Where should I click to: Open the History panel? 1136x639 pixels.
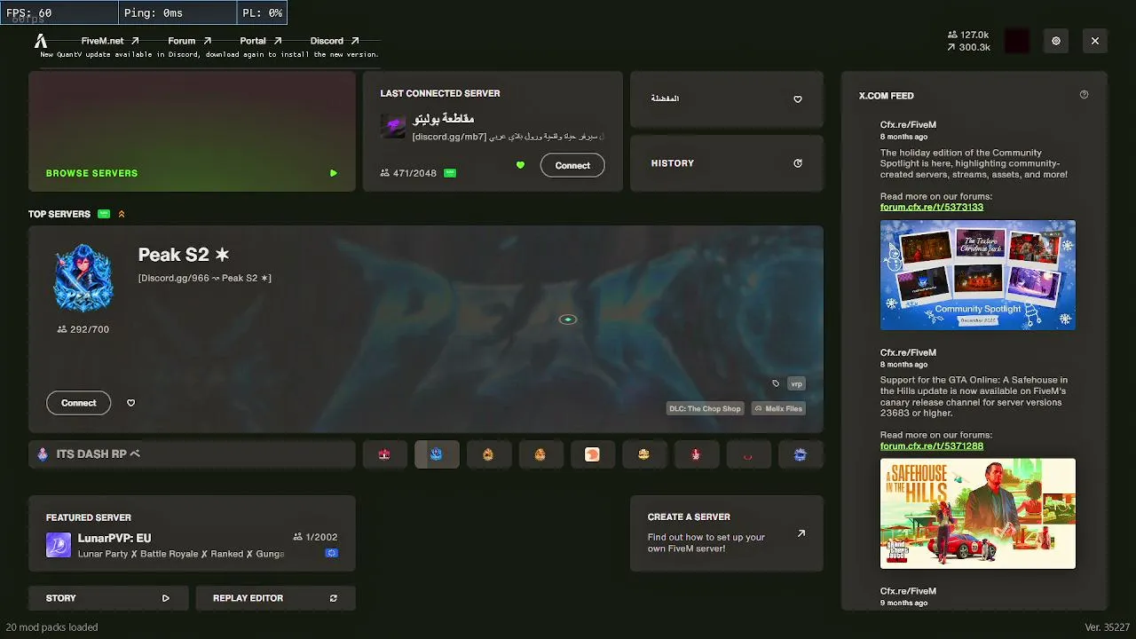click(x=727, y=163)
